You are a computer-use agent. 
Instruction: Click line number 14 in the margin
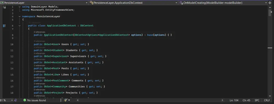click(12, 68)
